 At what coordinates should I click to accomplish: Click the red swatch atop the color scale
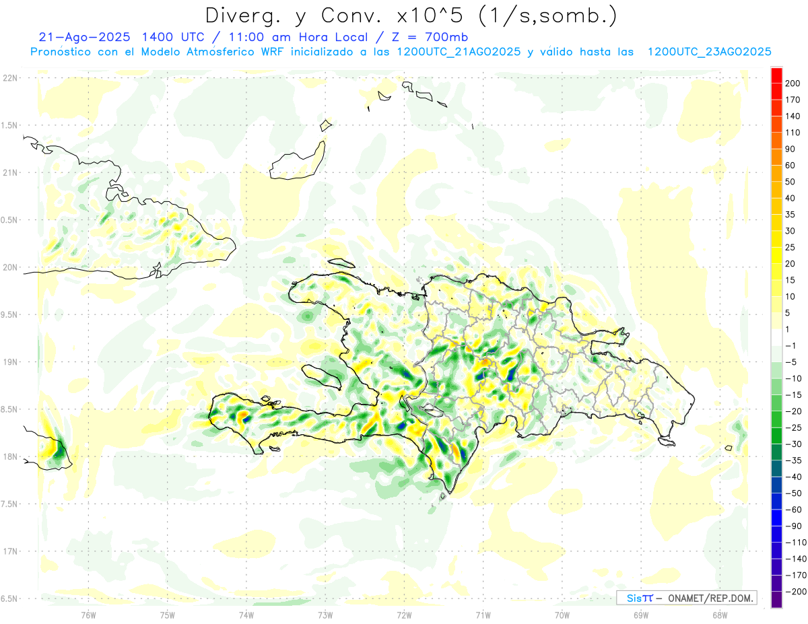coord(776,75)
